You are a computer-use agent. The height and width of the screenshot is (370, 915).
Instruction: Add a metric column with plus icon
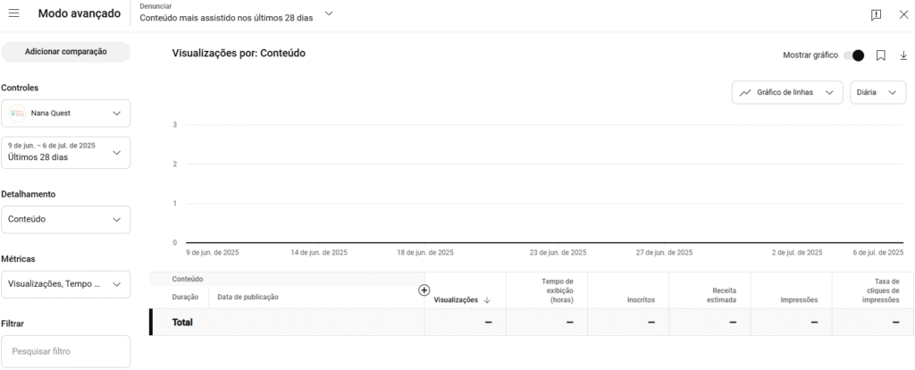click(x=424, y=290)
